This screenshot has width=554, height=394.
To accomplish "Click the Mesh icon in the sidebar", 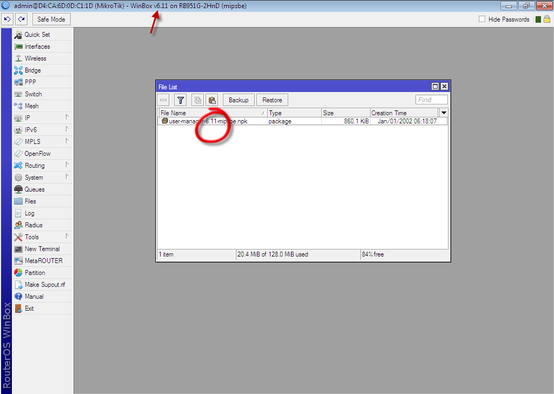I will tap(18, 106).
